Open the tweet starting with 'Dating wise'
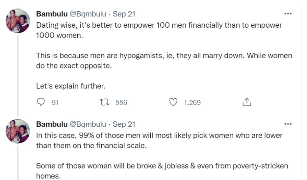The width and height of the screenshot is (307, 180). (x=158, y=30)
